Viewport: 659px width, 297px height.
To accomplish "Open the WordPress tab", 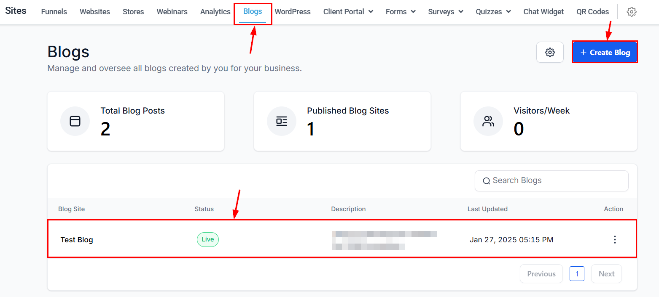I will (x=293, y=12).
